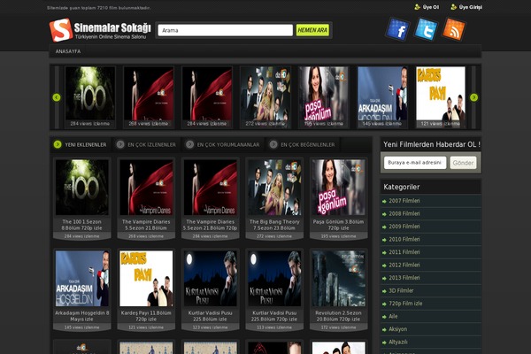Image resolution: width=531 pixels, height=354 pixels.
Task: Click circle icon on En Çok Beğenilenler tab
Action: (x=273, y=144)
